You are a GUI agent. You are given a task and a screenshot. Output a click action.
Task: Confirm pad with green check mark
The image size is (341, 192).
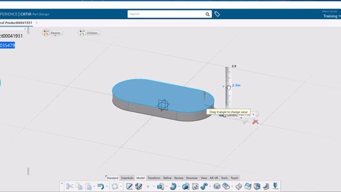[245, 122]
